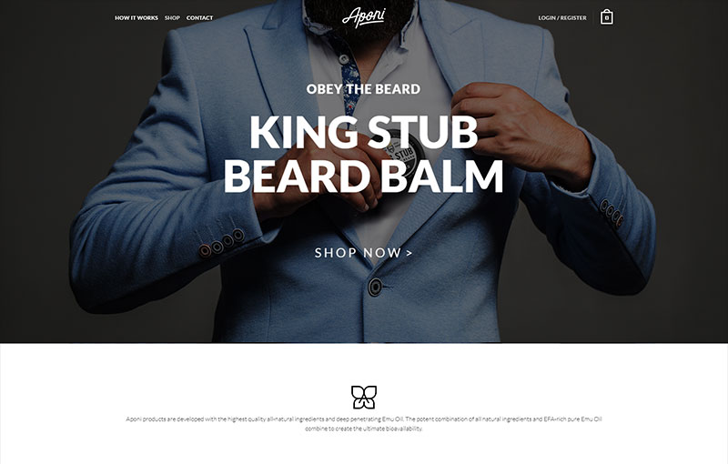Viewport: 728px width, 464px height.
Task: Click the Aponi script logo in header
Action: (x=363, y=17)
